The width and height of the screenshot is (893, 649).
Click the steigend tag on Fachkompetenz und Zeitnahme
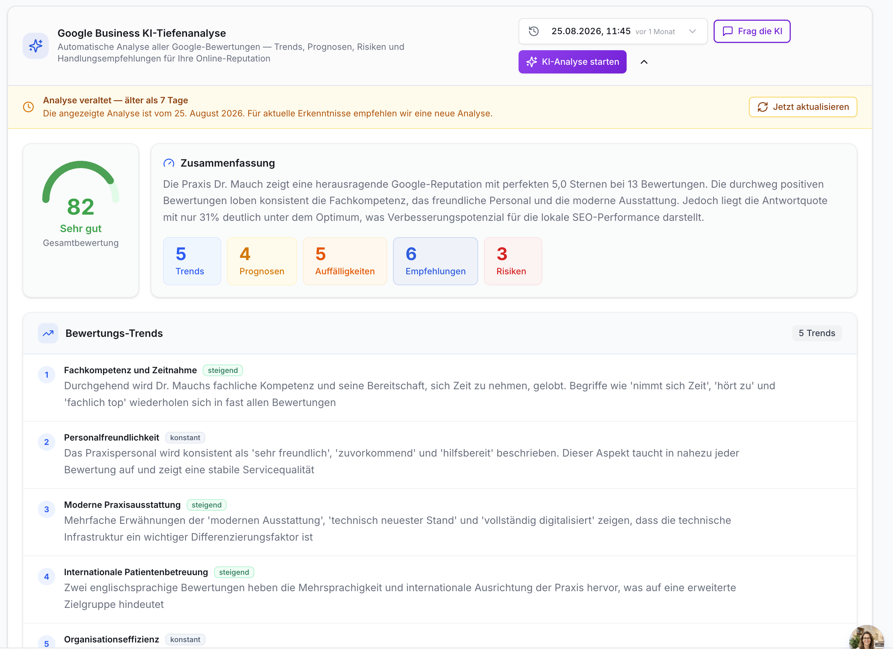click(223, 370)
